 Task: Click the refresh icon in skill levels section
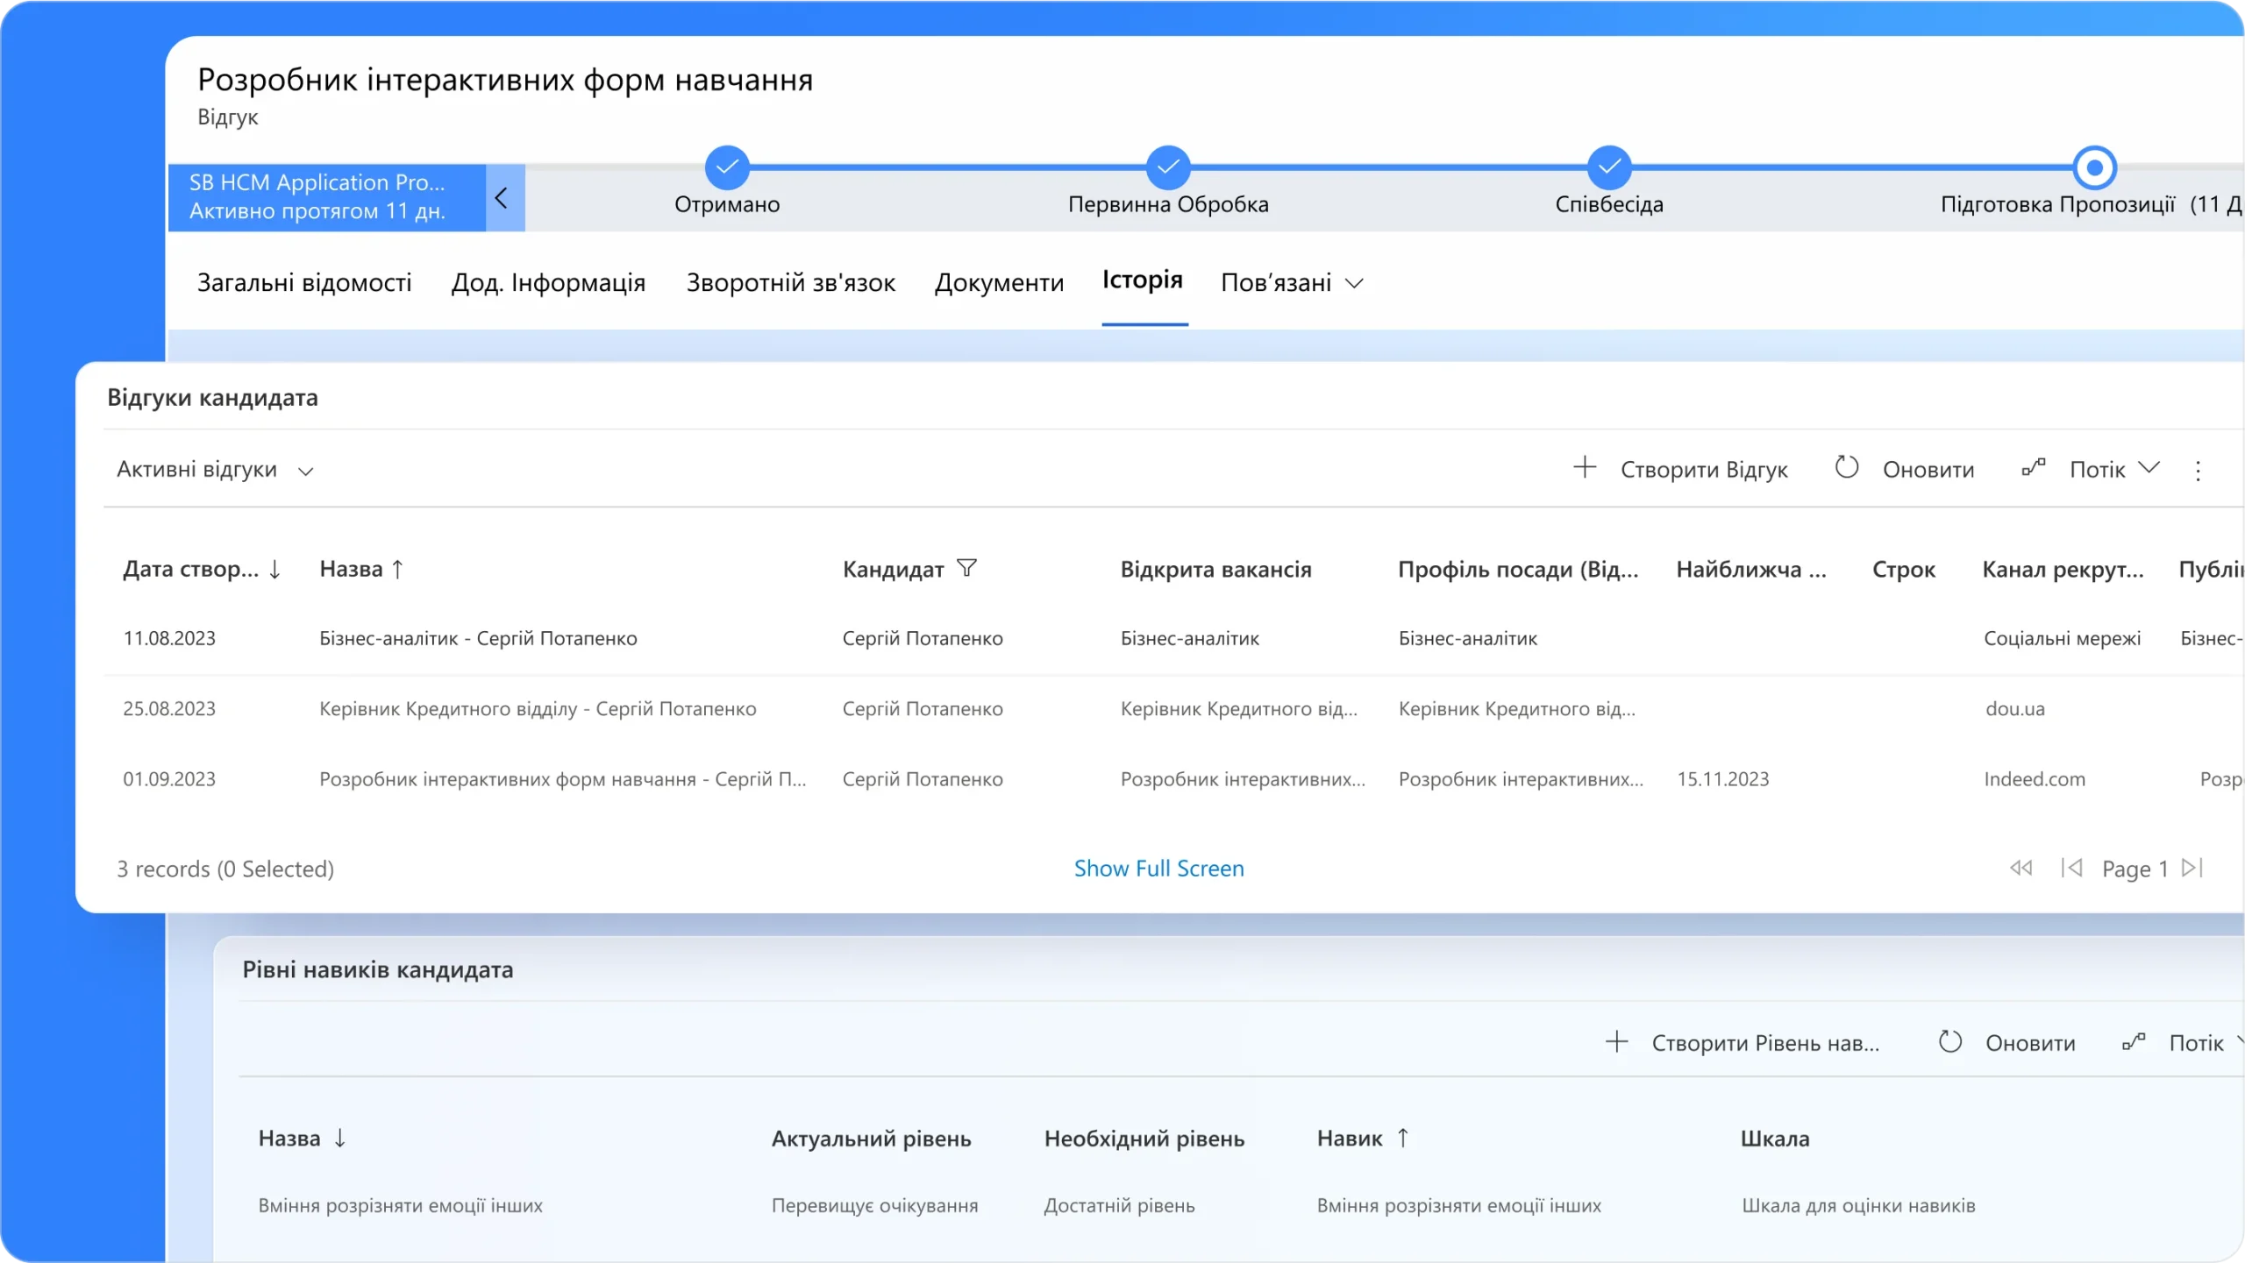pos(1949,1041)
